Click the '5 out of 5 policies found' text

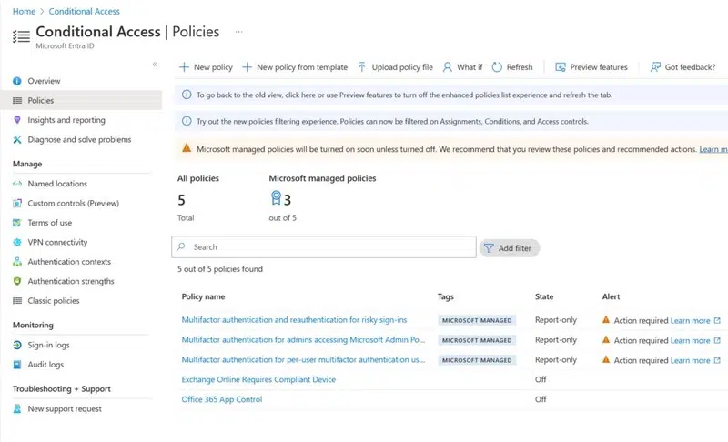pyautogui.click(x=220, y=269)
